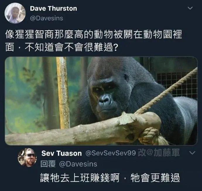Image resolution: width=202 pixels, height=191 pixels.
Task: Click the Dave Thurston display name
Action: point(54,8)
